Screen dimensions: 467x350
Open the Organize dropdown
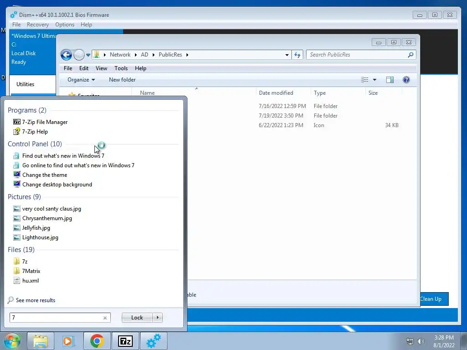coord(81,79)
